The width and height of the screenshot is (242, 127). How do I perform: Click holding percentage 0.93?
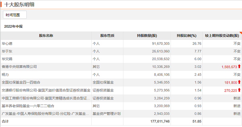[x=198, y=106]
